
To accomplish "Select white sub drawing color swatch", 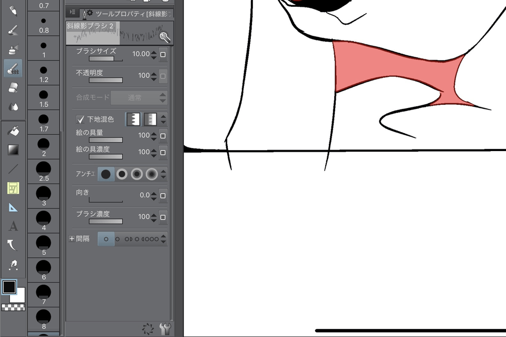I will pos(20,296).
